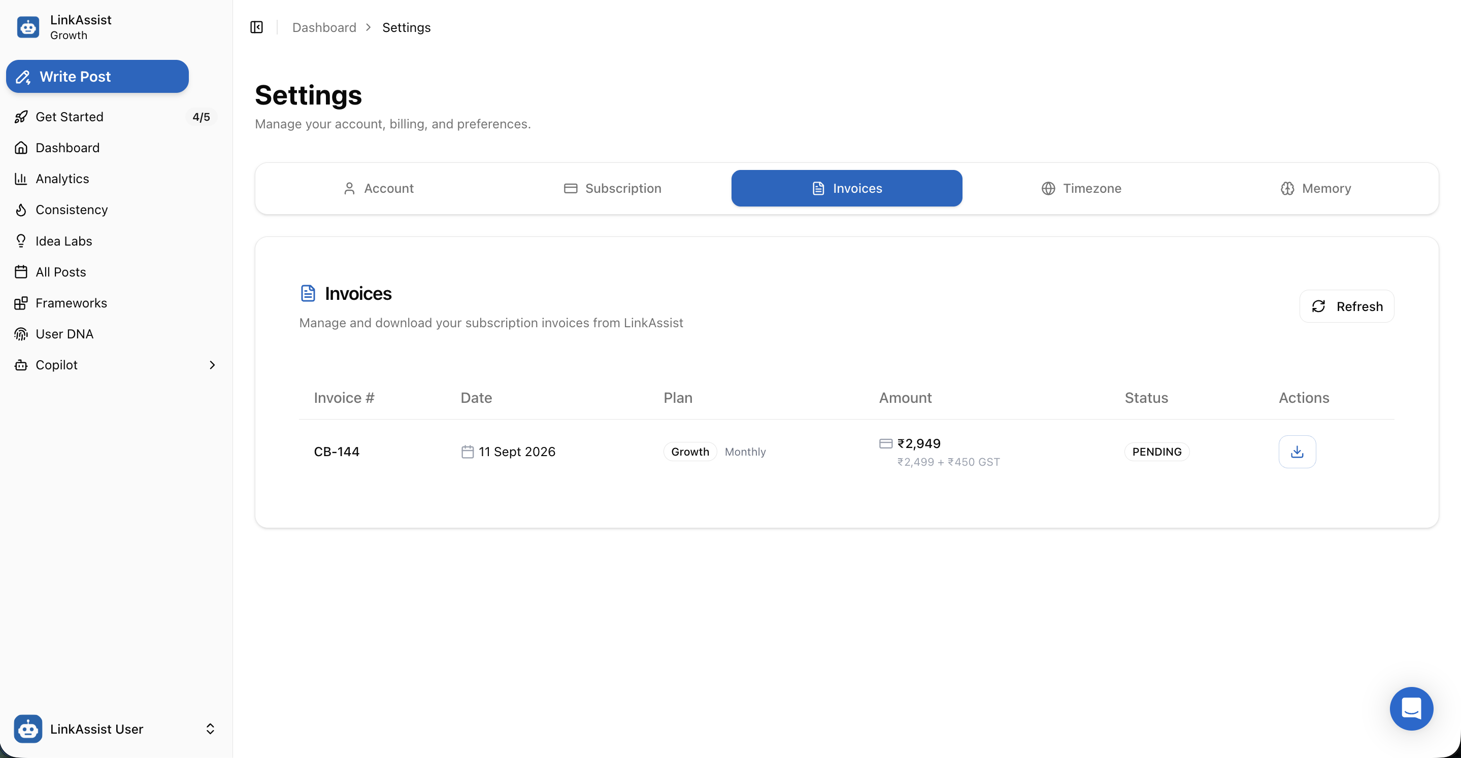Screen dimensions: 1461x758
Task: Open the Analytics page
Action: tap(115, 179)
